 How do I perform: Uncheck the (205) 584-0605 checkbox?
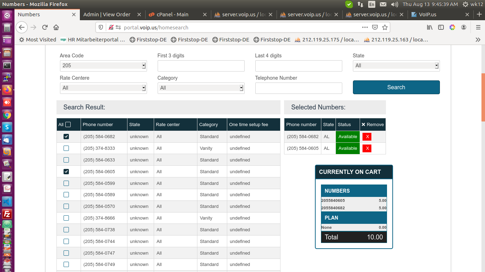(x=66, y=171)
